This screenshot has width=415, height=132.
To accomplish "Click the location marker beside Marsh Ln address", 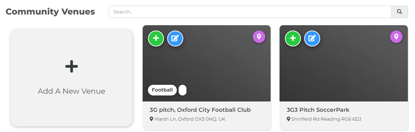I will click(x=152, y=119).
